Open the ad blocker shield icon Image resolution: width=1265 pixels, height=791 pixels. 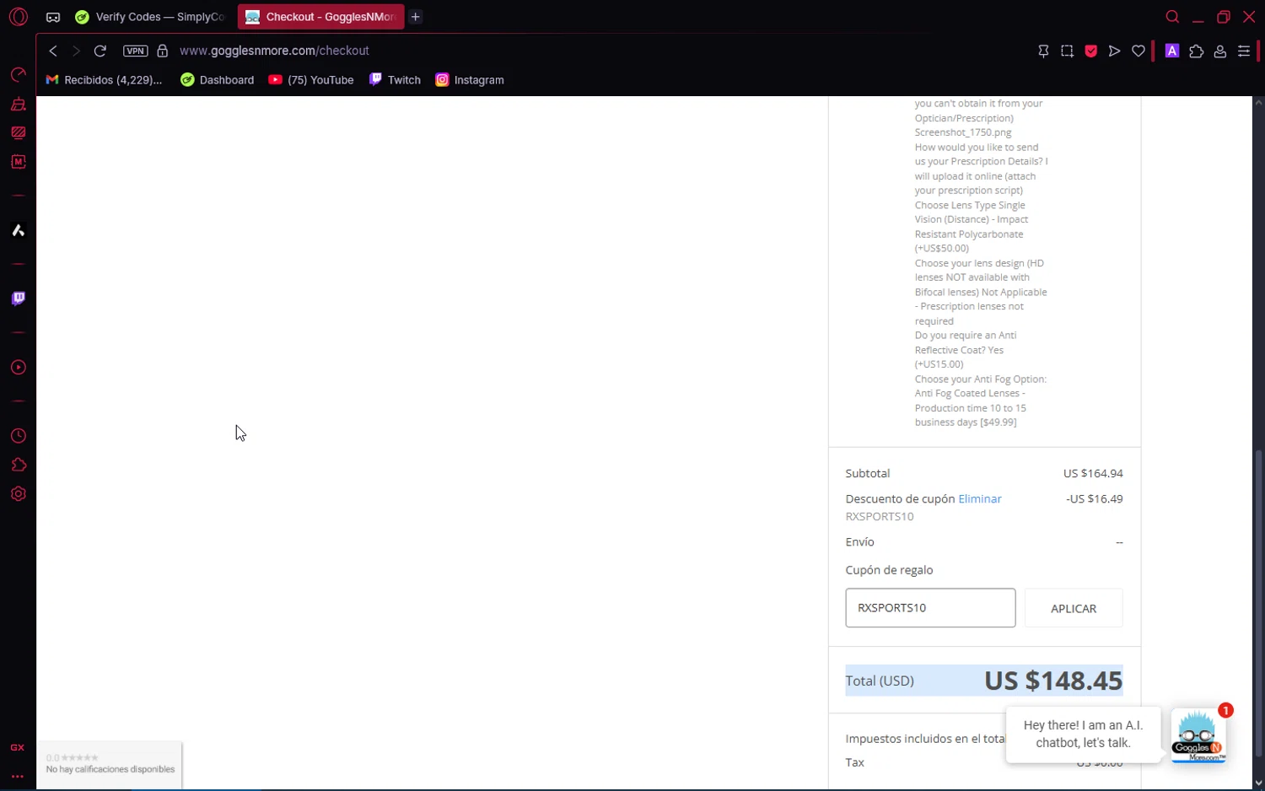[1090, 51]
